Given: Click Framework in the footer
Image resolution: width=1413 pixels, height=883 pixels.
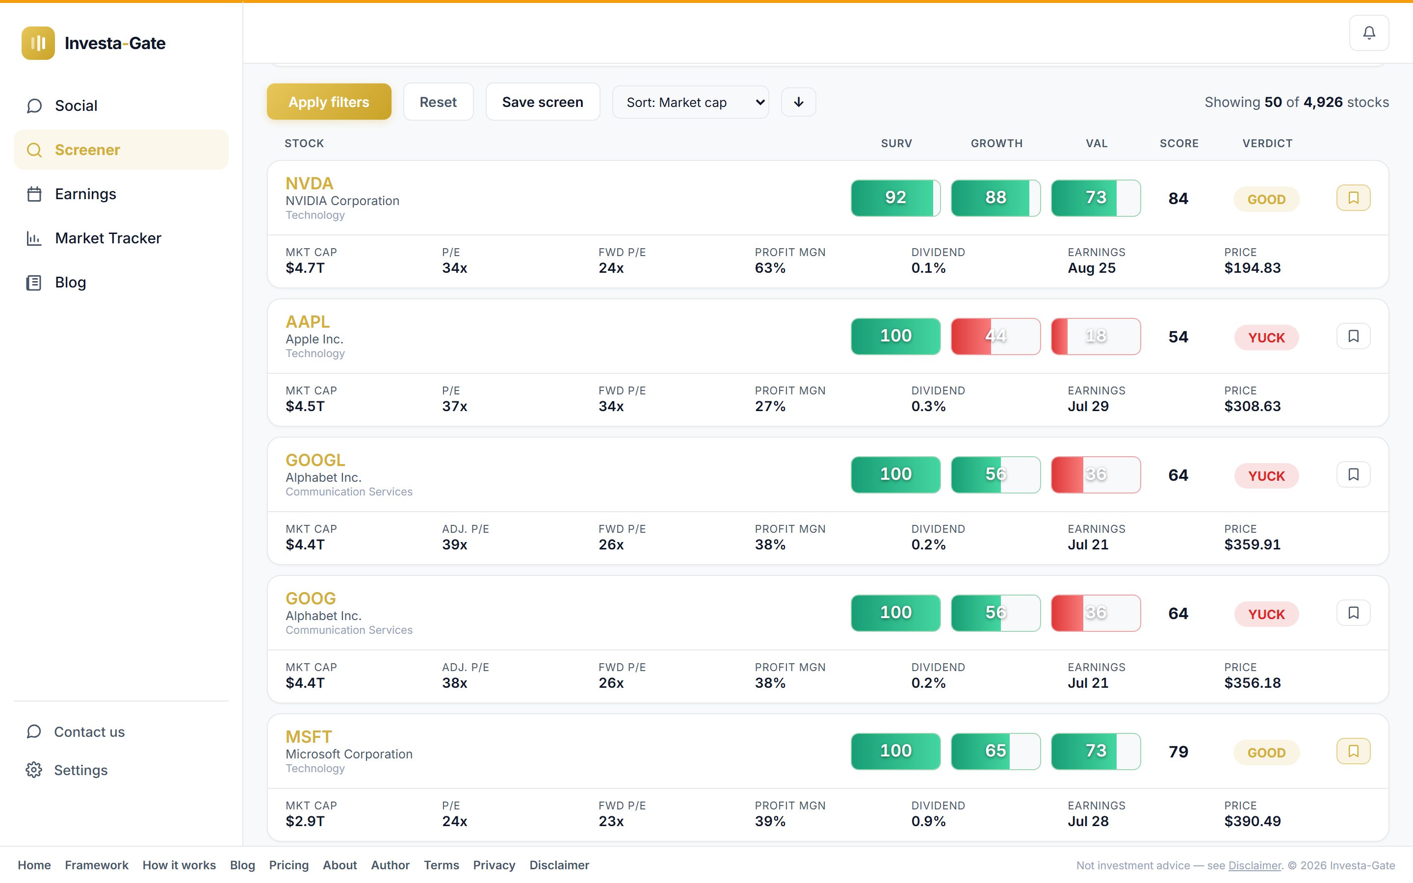Looking at the screenshot, I should (96, 865).
